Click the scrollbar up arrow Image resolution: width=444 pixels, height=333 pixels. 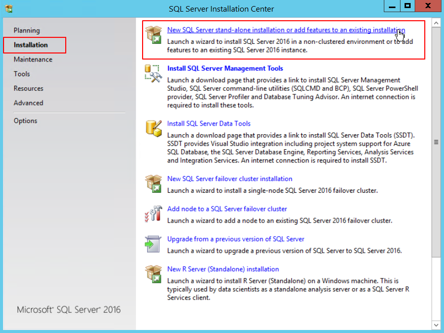point(436,23)
